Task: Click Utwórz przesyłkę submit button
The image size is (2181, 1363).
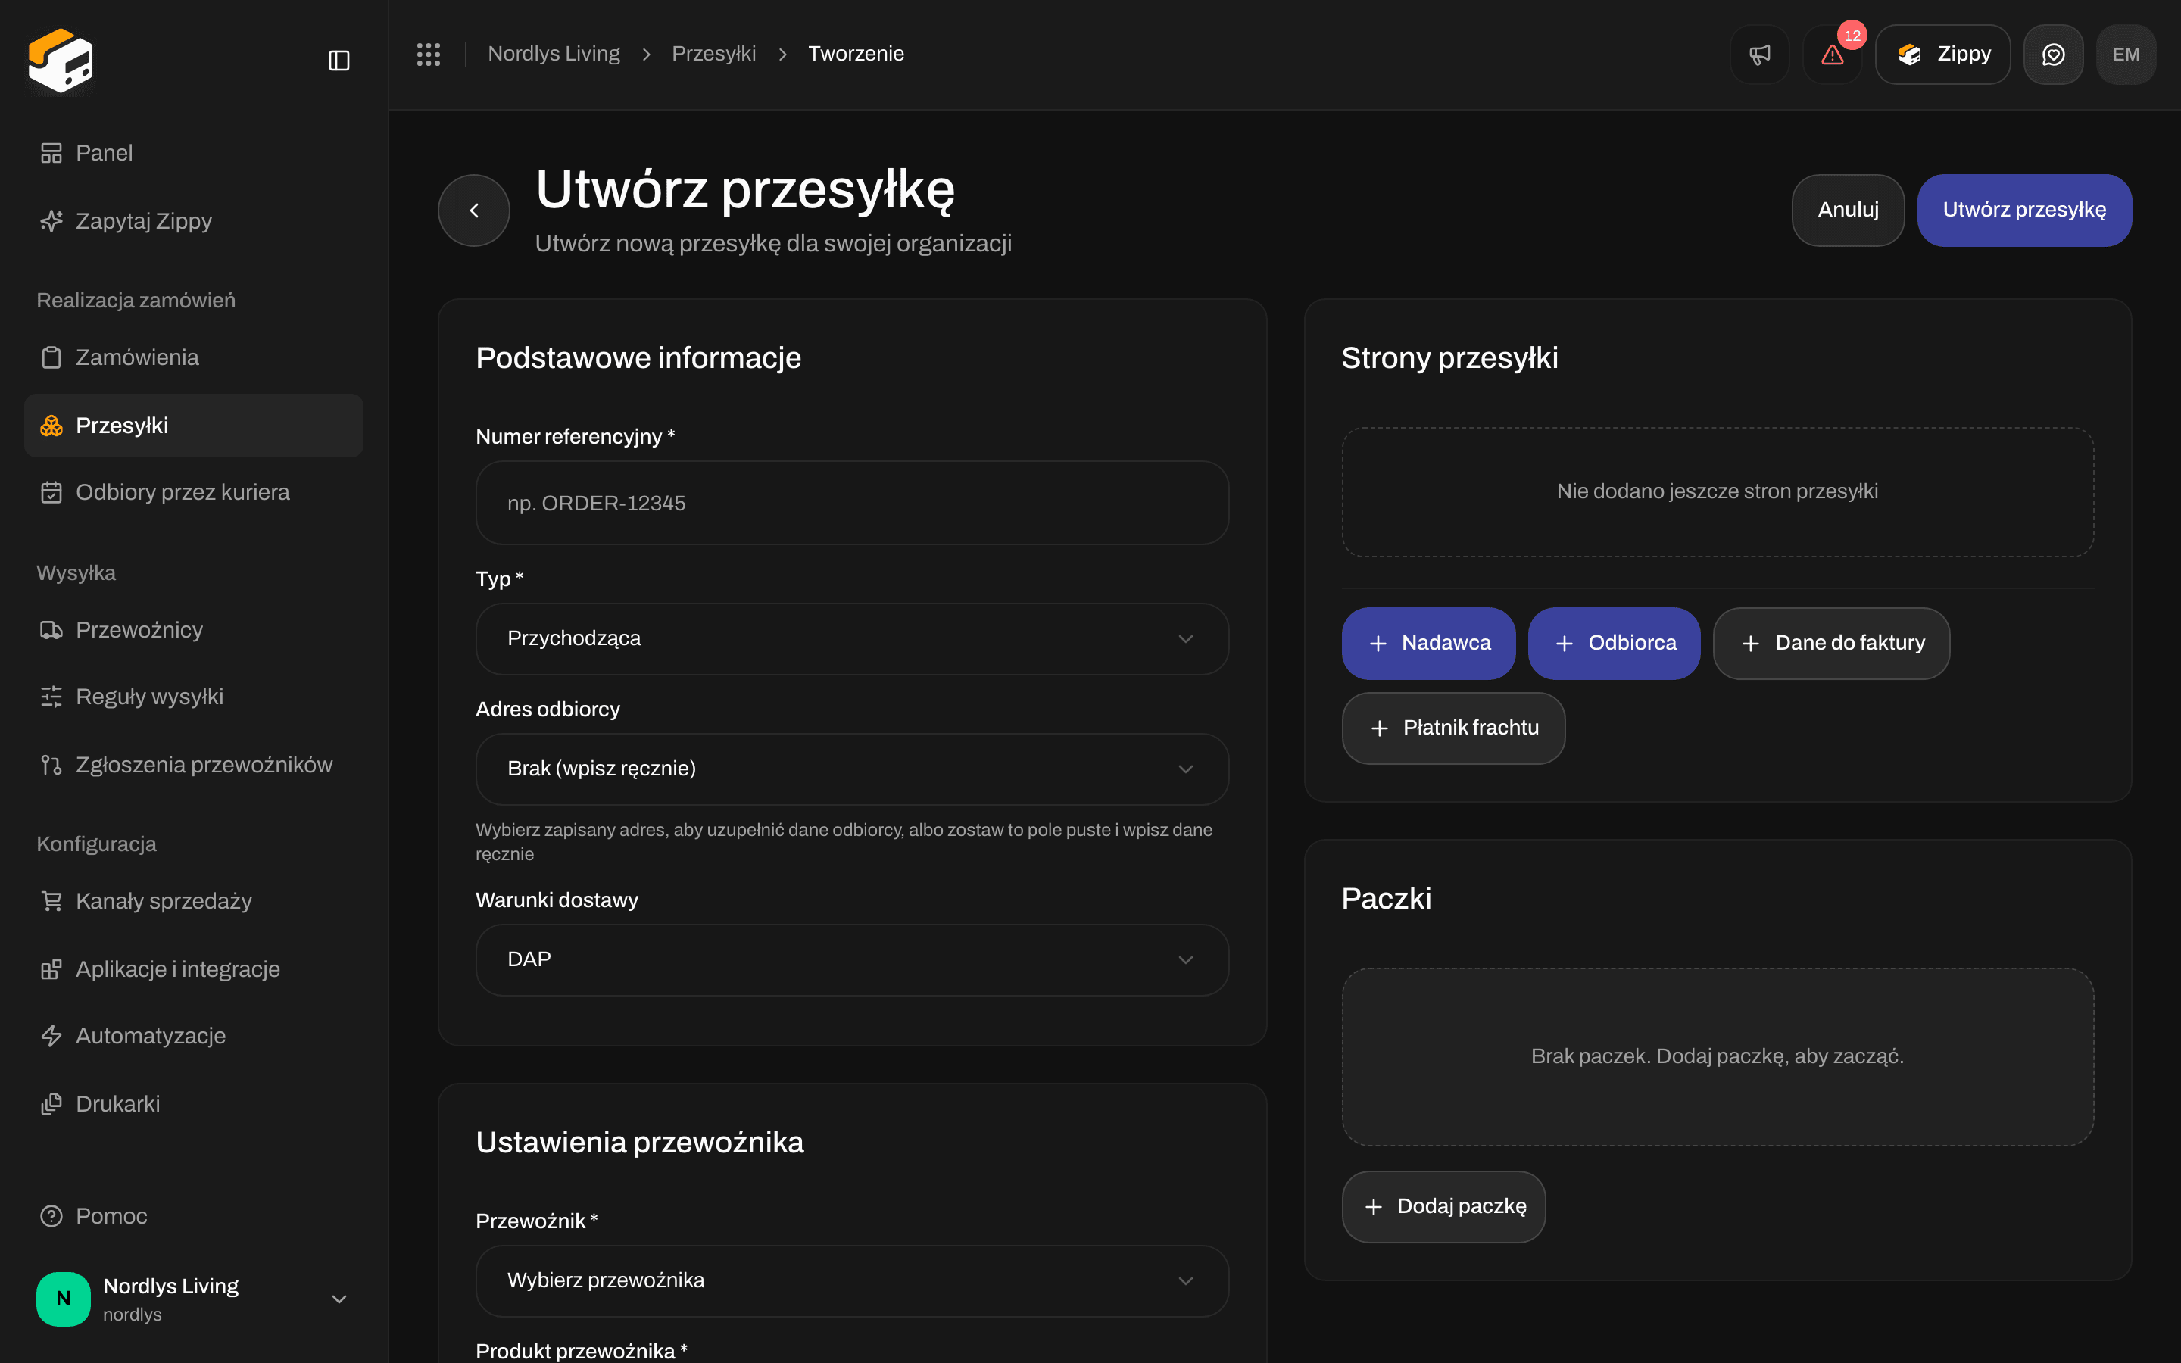Action: click(2024, 210)
